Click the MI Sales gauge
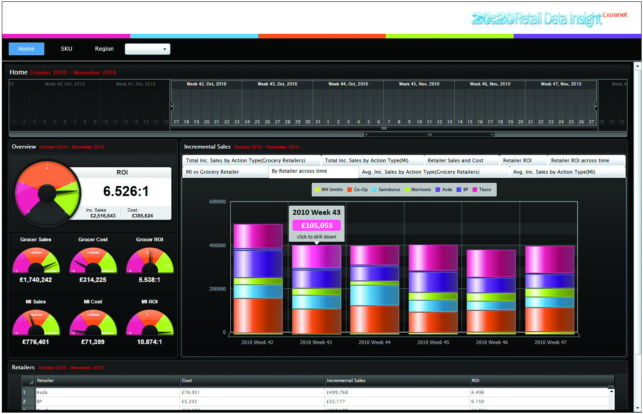The image size is (643, 414). [x=36, y=323]
